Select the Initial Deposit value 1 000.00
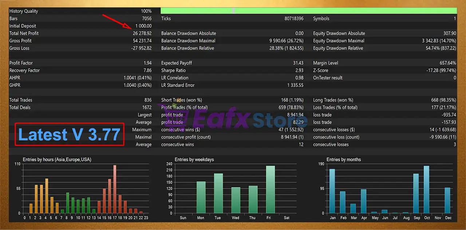The height and width of the screenshot is (230, 466). [x=143, y=26]
